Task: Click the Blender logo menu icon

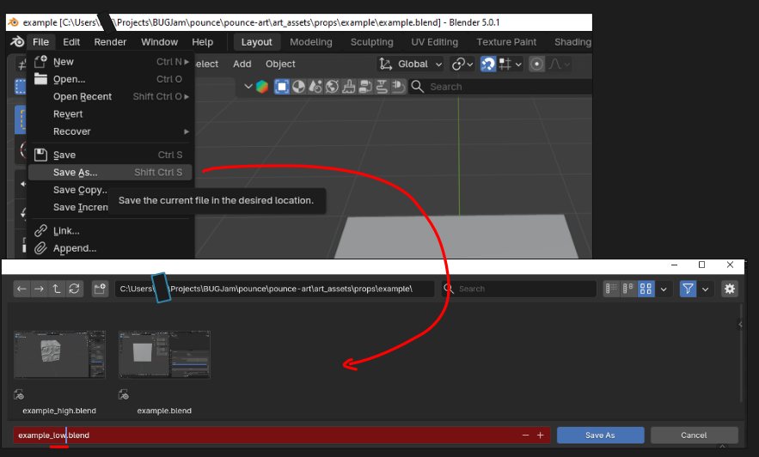Action: pos(17,42)
